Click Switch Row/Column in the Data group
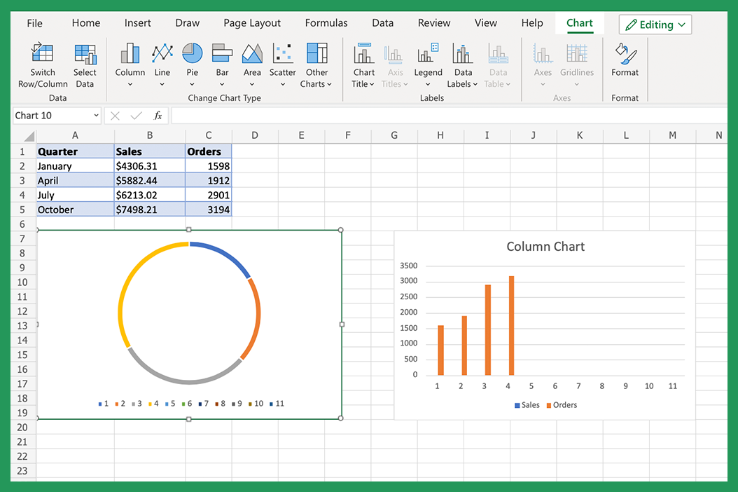738x492 pixels. (42, 63)
